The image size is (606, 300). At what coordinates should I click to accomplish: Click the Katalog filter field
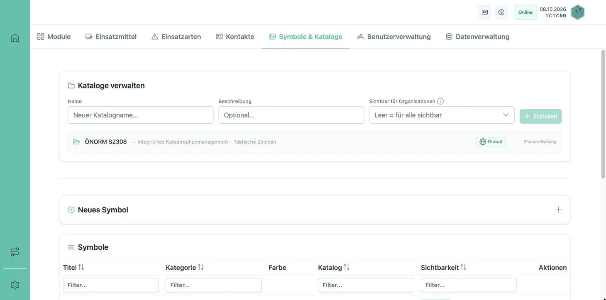point(366,285)
